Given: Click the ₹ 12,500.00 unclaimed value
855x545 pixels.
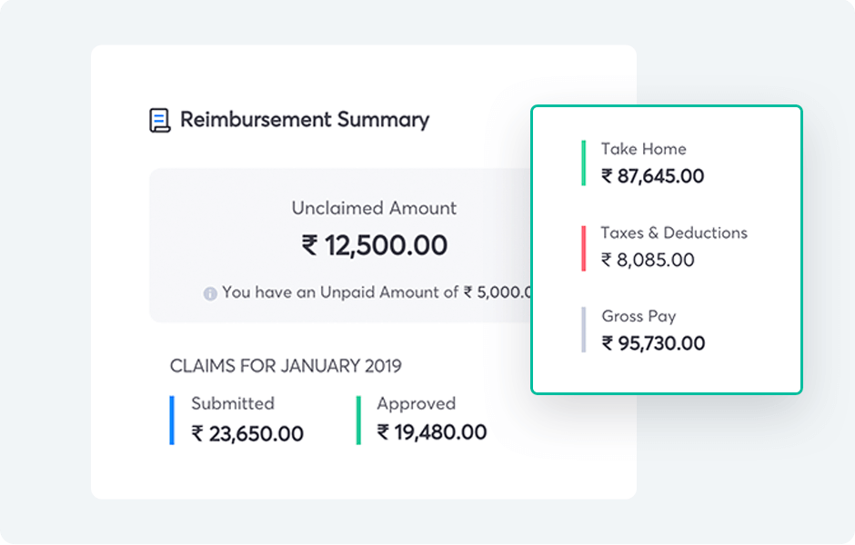Looking at the screenshot, I should [x=374, y=245].
